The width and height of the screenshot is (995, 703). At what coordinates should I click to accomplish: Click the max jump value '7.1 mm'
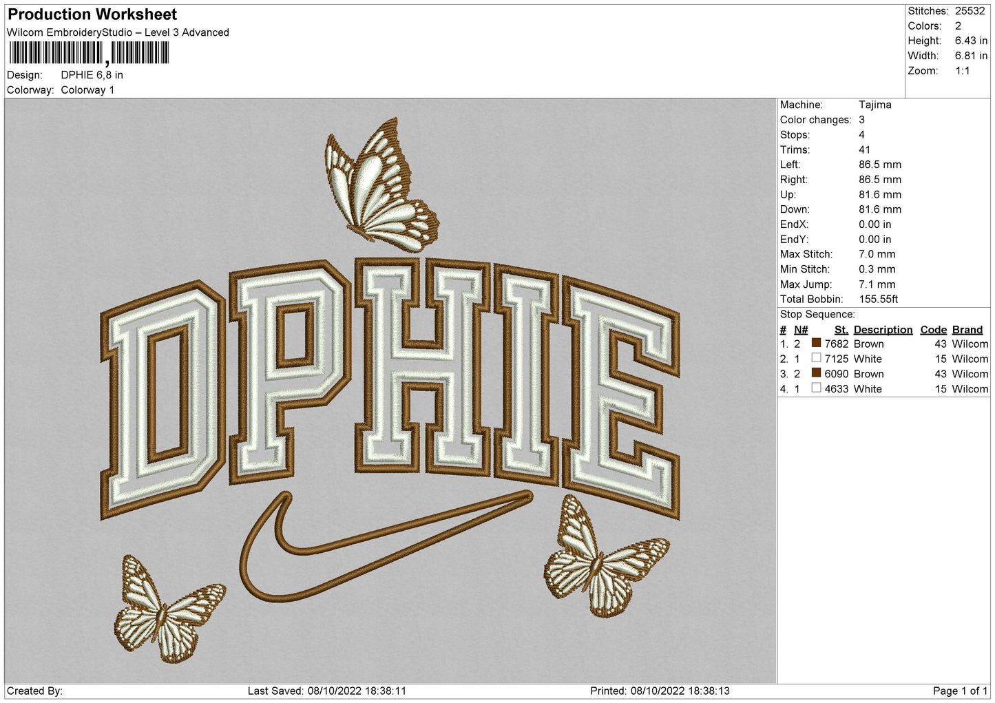click(877, 284)
